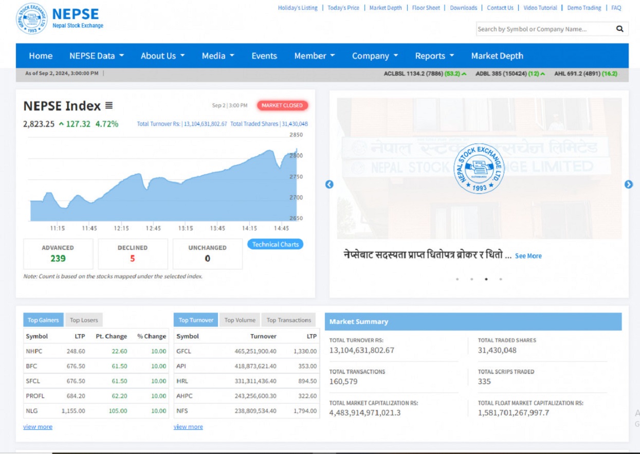This screenshot has width=640, height=454.
Task: Open the Market Depth nav item
Action: 497,56
